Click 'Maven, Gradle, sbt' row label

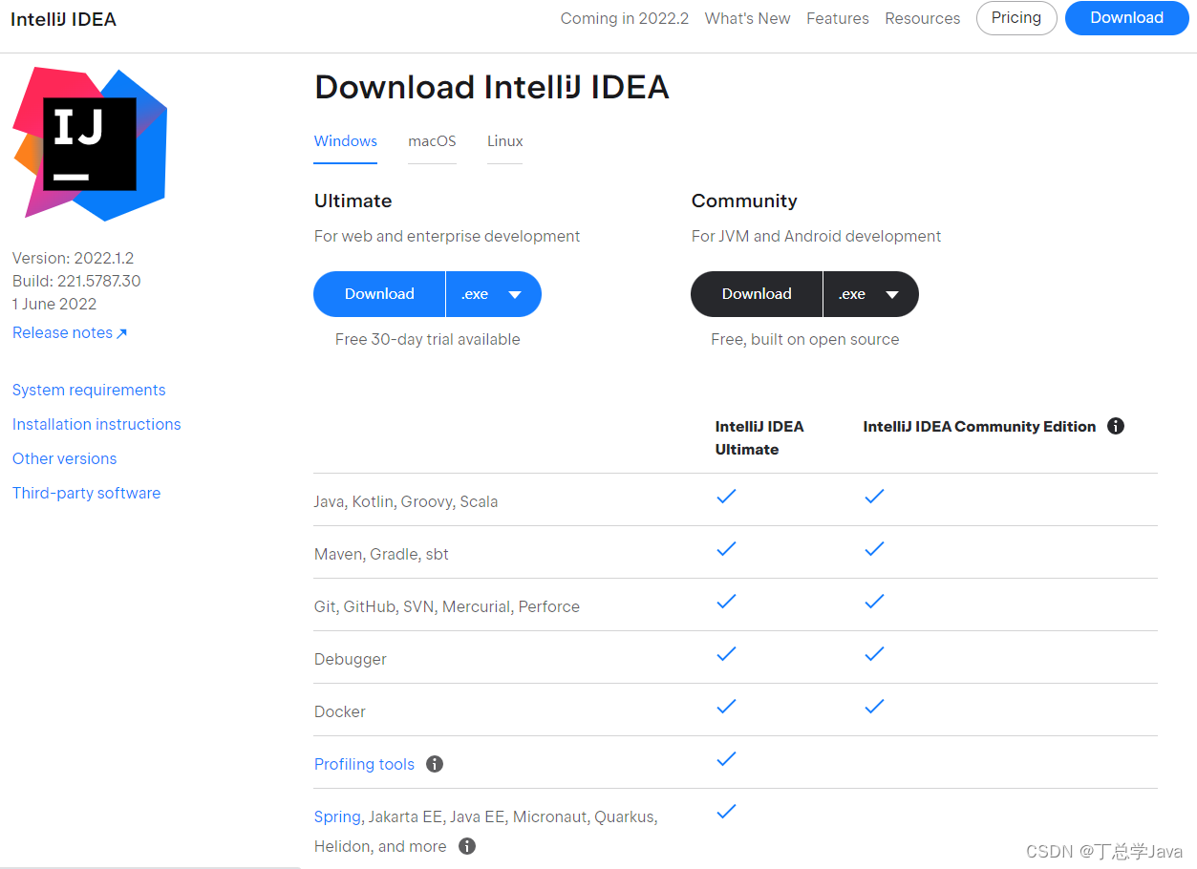381,554
